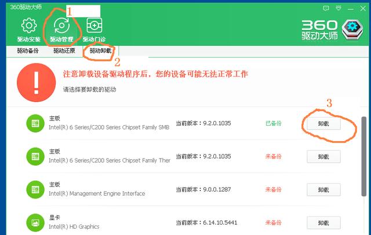Click motherboard icon for Chipset Family SMB
This screenshot has height=235, width=371.
point(35,123)
